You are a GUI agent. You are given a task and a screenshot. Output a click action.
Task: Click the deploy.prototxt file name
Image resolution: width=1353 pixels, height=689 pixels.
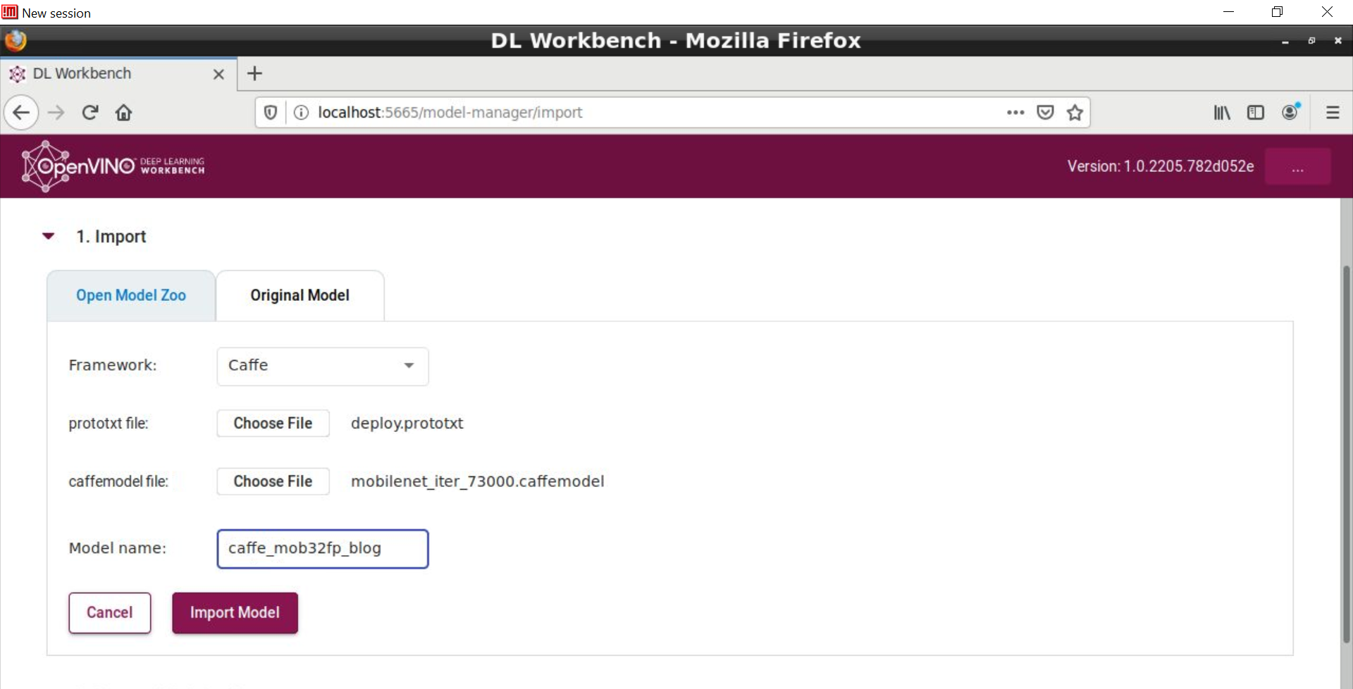click(x=407, y=423)
